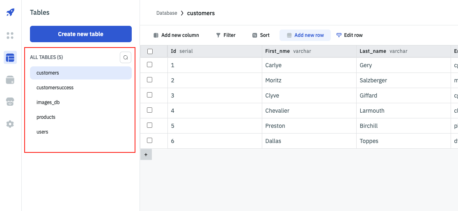Click the search tables magnifier icon
458x211 pixels.
126,57
